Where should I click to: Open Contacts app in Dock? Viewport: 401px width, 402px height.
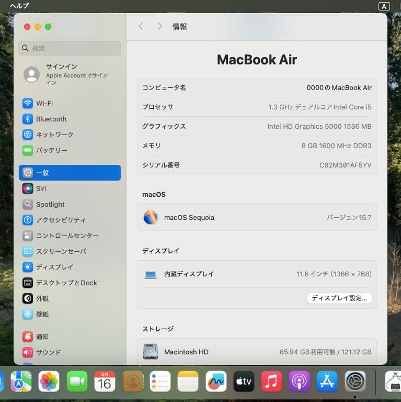(x=133, y=381)
